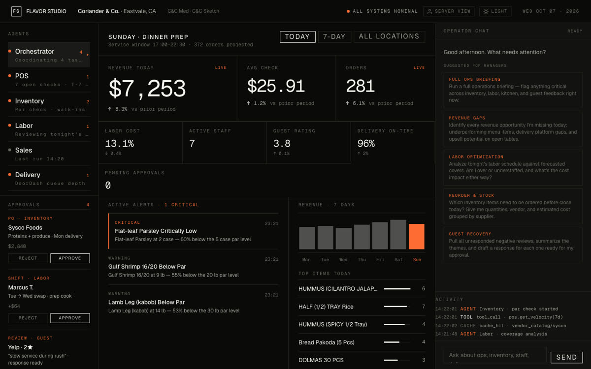Viewport: 591px width, 369px height.
Task: Click the Guest Rating 3.8 metric
Action: [x=309, y=143]
